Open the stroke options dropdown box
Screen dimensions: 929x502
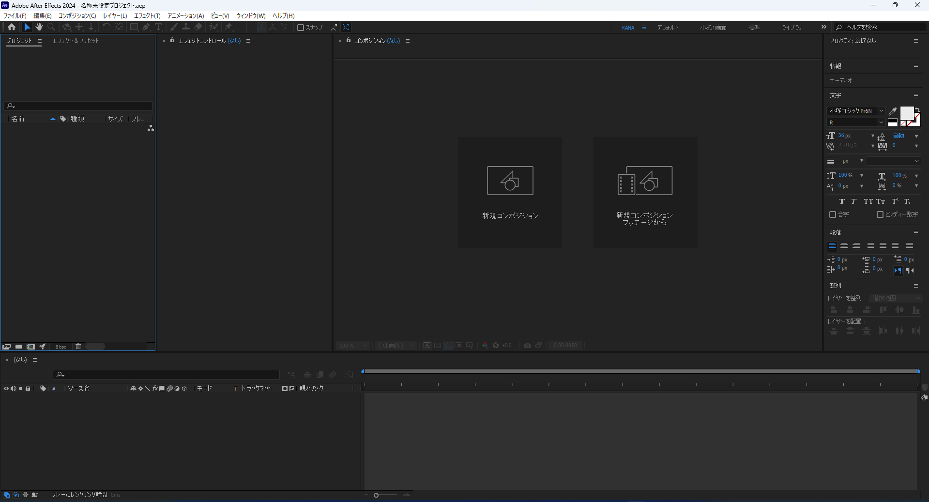pyautogui.click(x=893, y=161)
